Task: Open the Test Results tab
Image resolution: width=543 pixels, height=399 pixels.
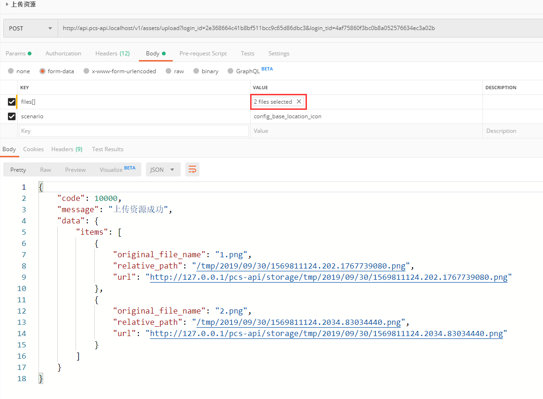Action: 107,149
